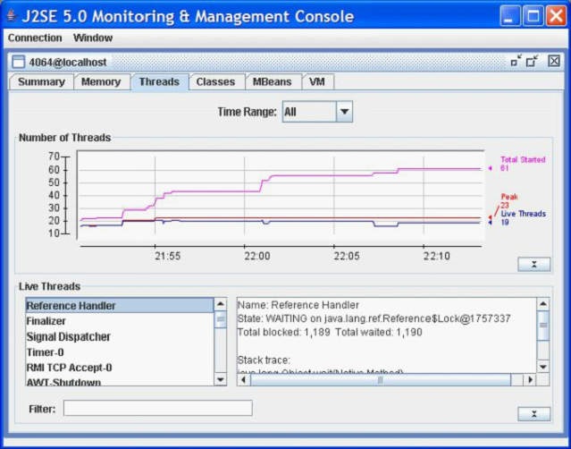Close the 4064@localhost internal frame
The height and width of the screenshot is (449, 571).
tap(554, 61)
